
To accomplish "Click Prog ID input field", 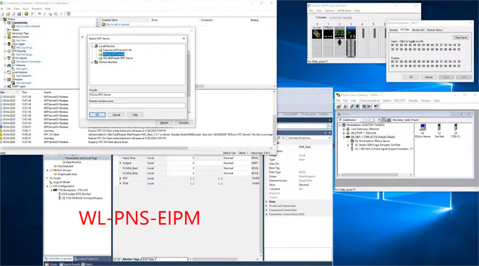I will pos(137,95).
